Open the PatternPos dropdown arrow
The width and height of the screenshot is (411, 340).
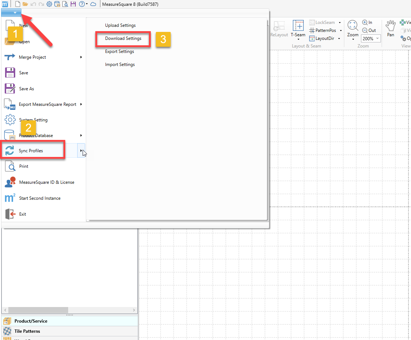[x=341, y=30]
